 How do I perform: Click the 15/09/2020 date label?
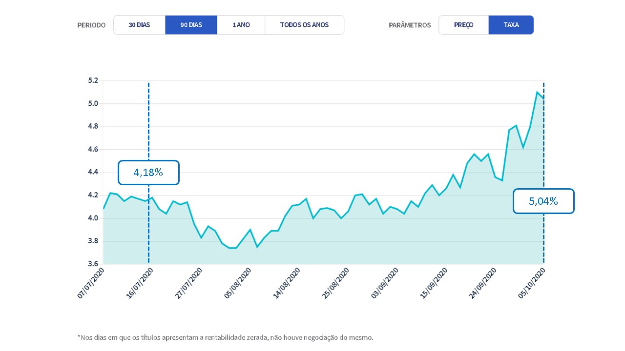point(433,283)
